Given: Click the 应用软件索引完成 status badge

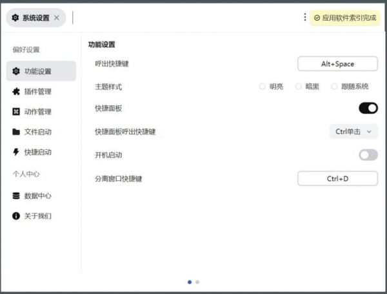Looking at the screenshot, I should click(x=344, y=18).
